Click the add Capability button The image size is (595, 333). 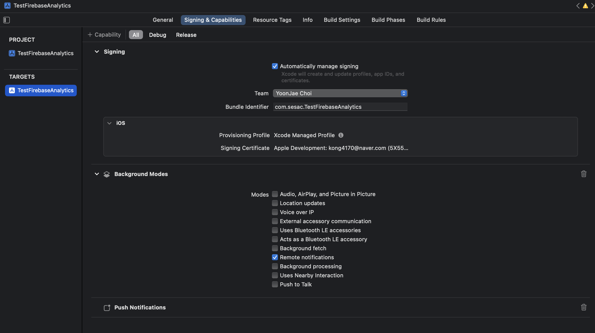[x=104, y=35]
